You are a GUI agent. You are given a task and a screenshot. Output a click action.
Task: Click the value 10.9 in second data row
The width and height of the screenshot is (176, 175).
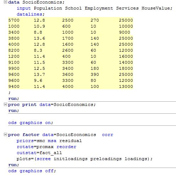(39, 26)
